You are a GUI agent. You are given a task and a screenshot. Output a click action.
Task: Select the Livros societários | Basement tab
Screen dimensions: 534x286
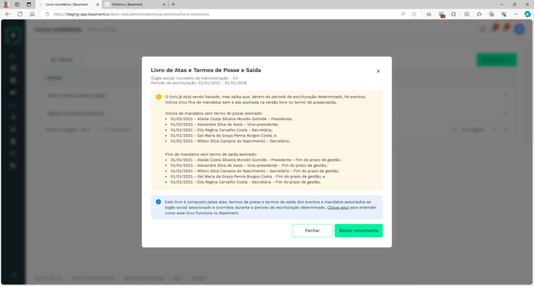[x=68, y=5]
